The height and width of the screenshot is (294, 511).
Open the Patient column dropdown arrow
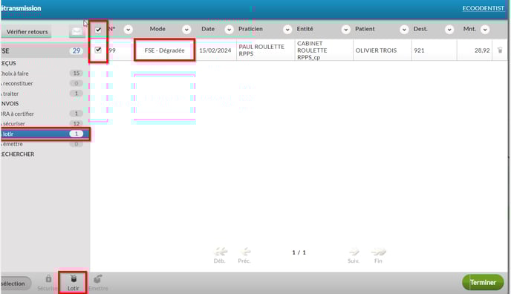(x=404, y=30)
